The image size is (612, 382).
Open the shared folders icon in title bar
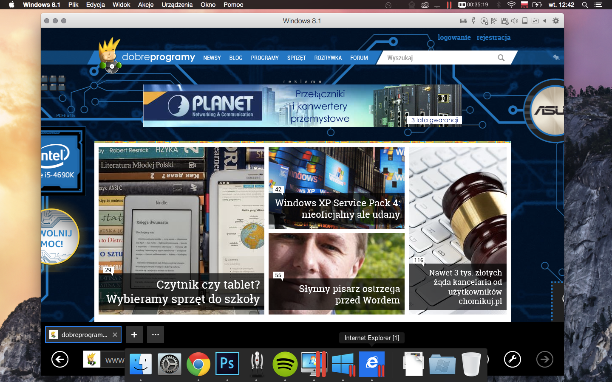535,21
